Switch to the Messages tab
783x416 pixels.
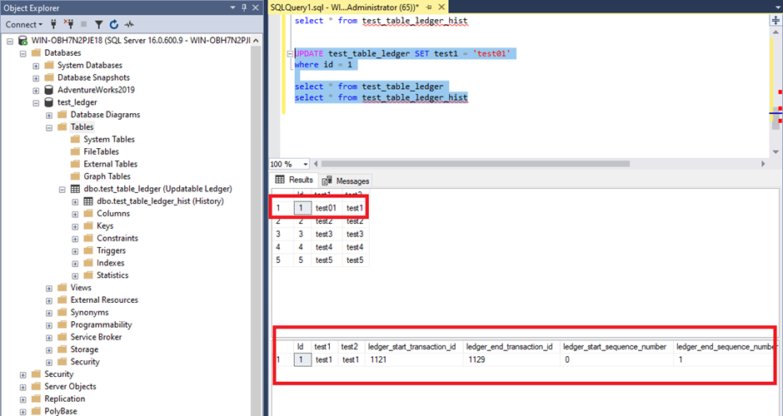click(x=346, y=181)
